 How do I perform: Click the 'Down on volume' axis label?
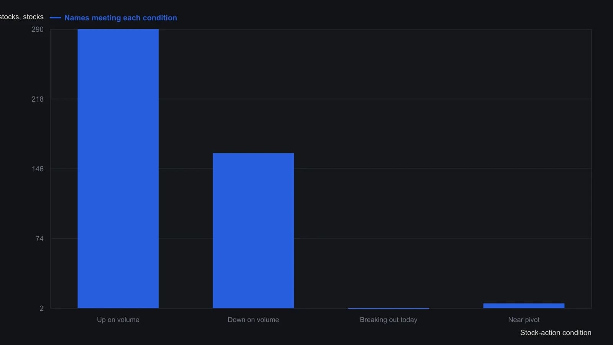point(253,320)
